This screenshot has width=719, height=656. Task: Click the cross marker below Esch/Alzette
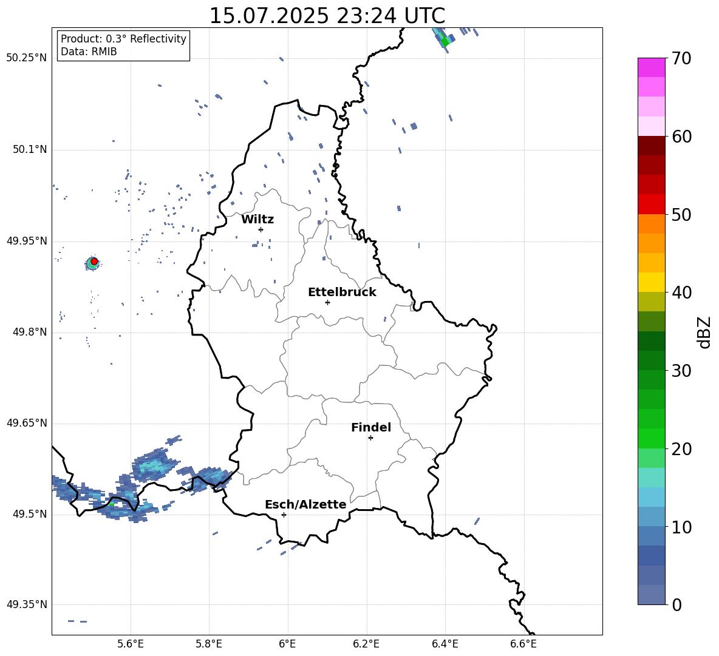pos(284,515)
